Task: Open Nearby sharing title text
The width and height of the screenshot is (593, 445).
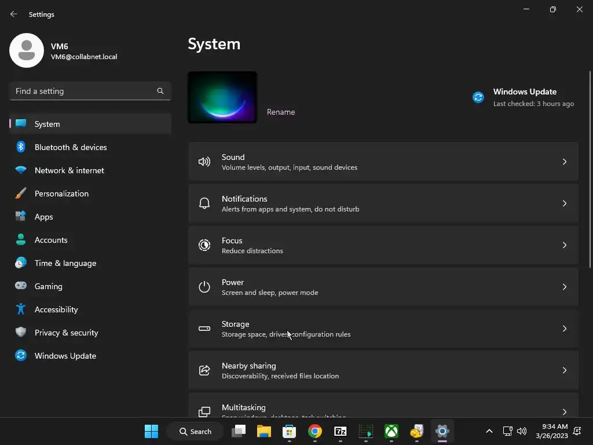Action: coord(249,366)
